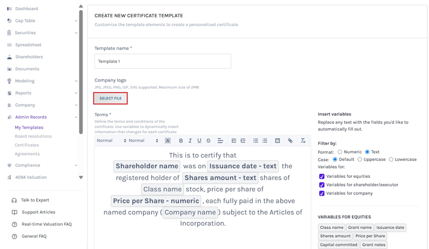
Task: Select the Numeric format radio button
Action: tap(340, 152)
